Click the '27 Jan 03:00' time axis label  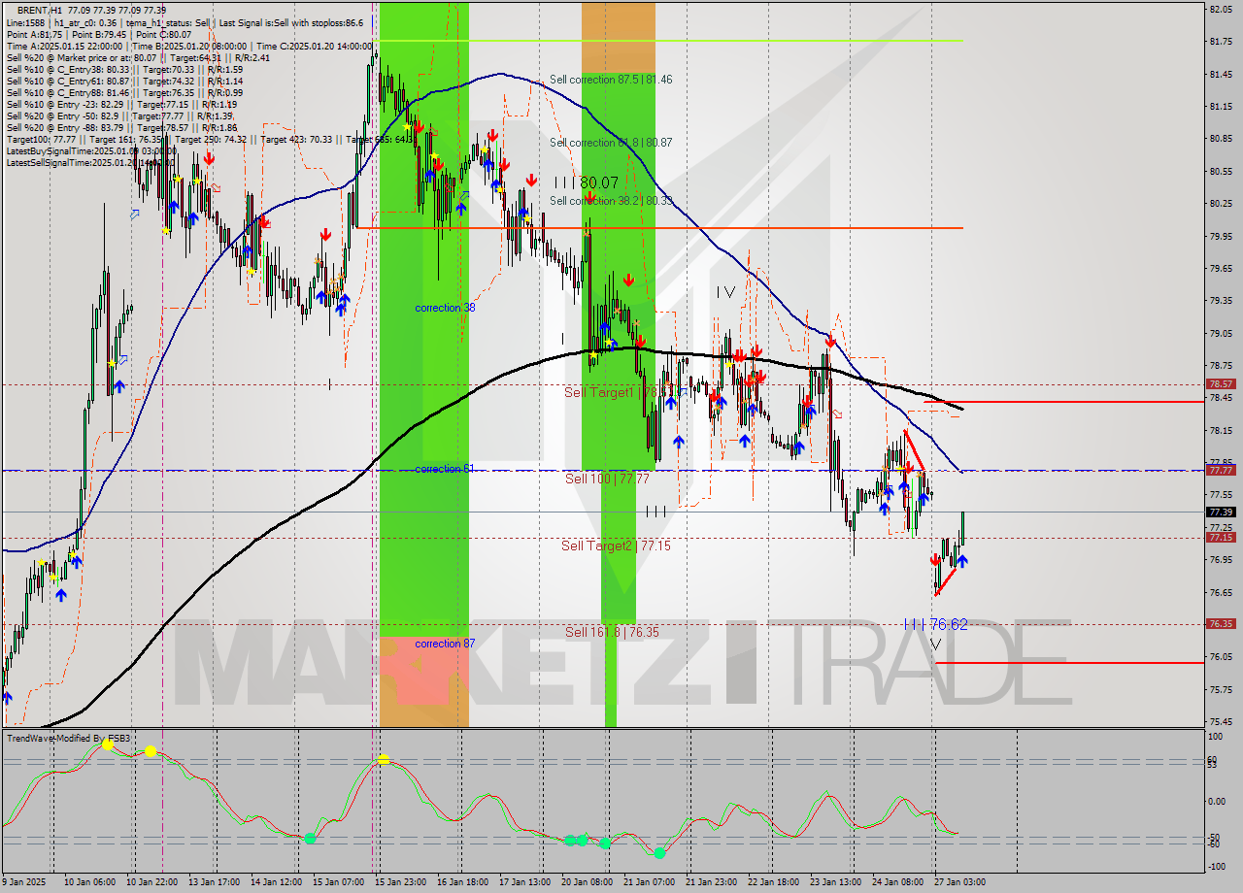point(959,882)
